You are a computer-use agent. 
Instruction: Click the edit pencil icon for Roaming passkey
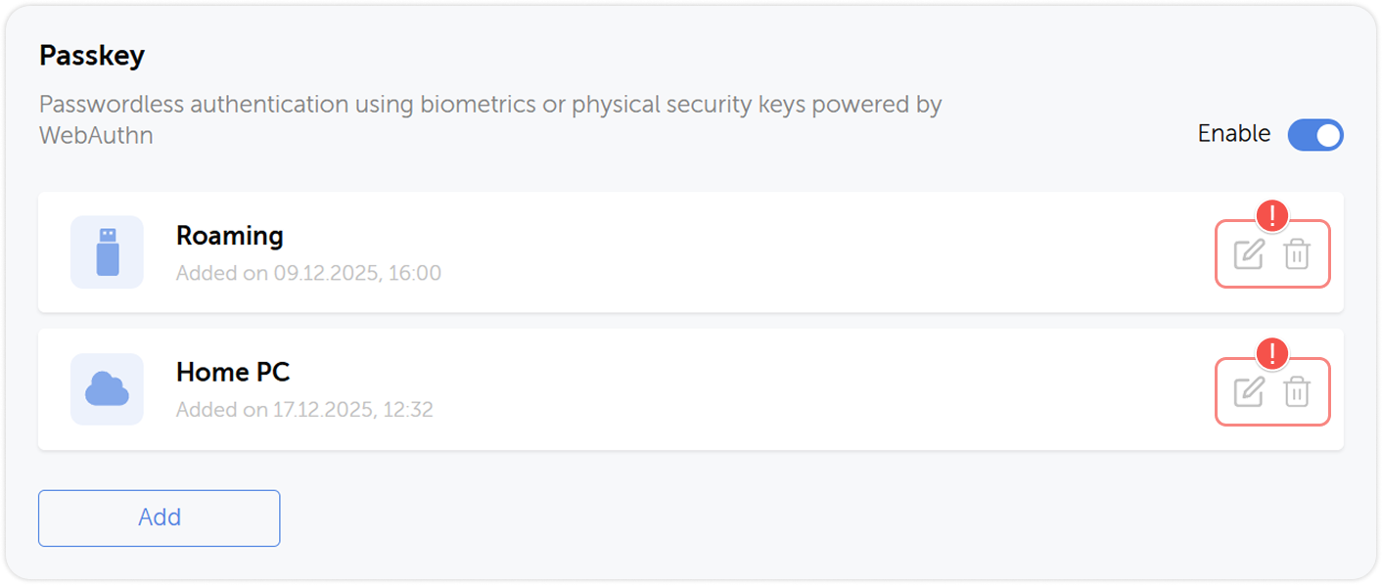click(1249, 253)
